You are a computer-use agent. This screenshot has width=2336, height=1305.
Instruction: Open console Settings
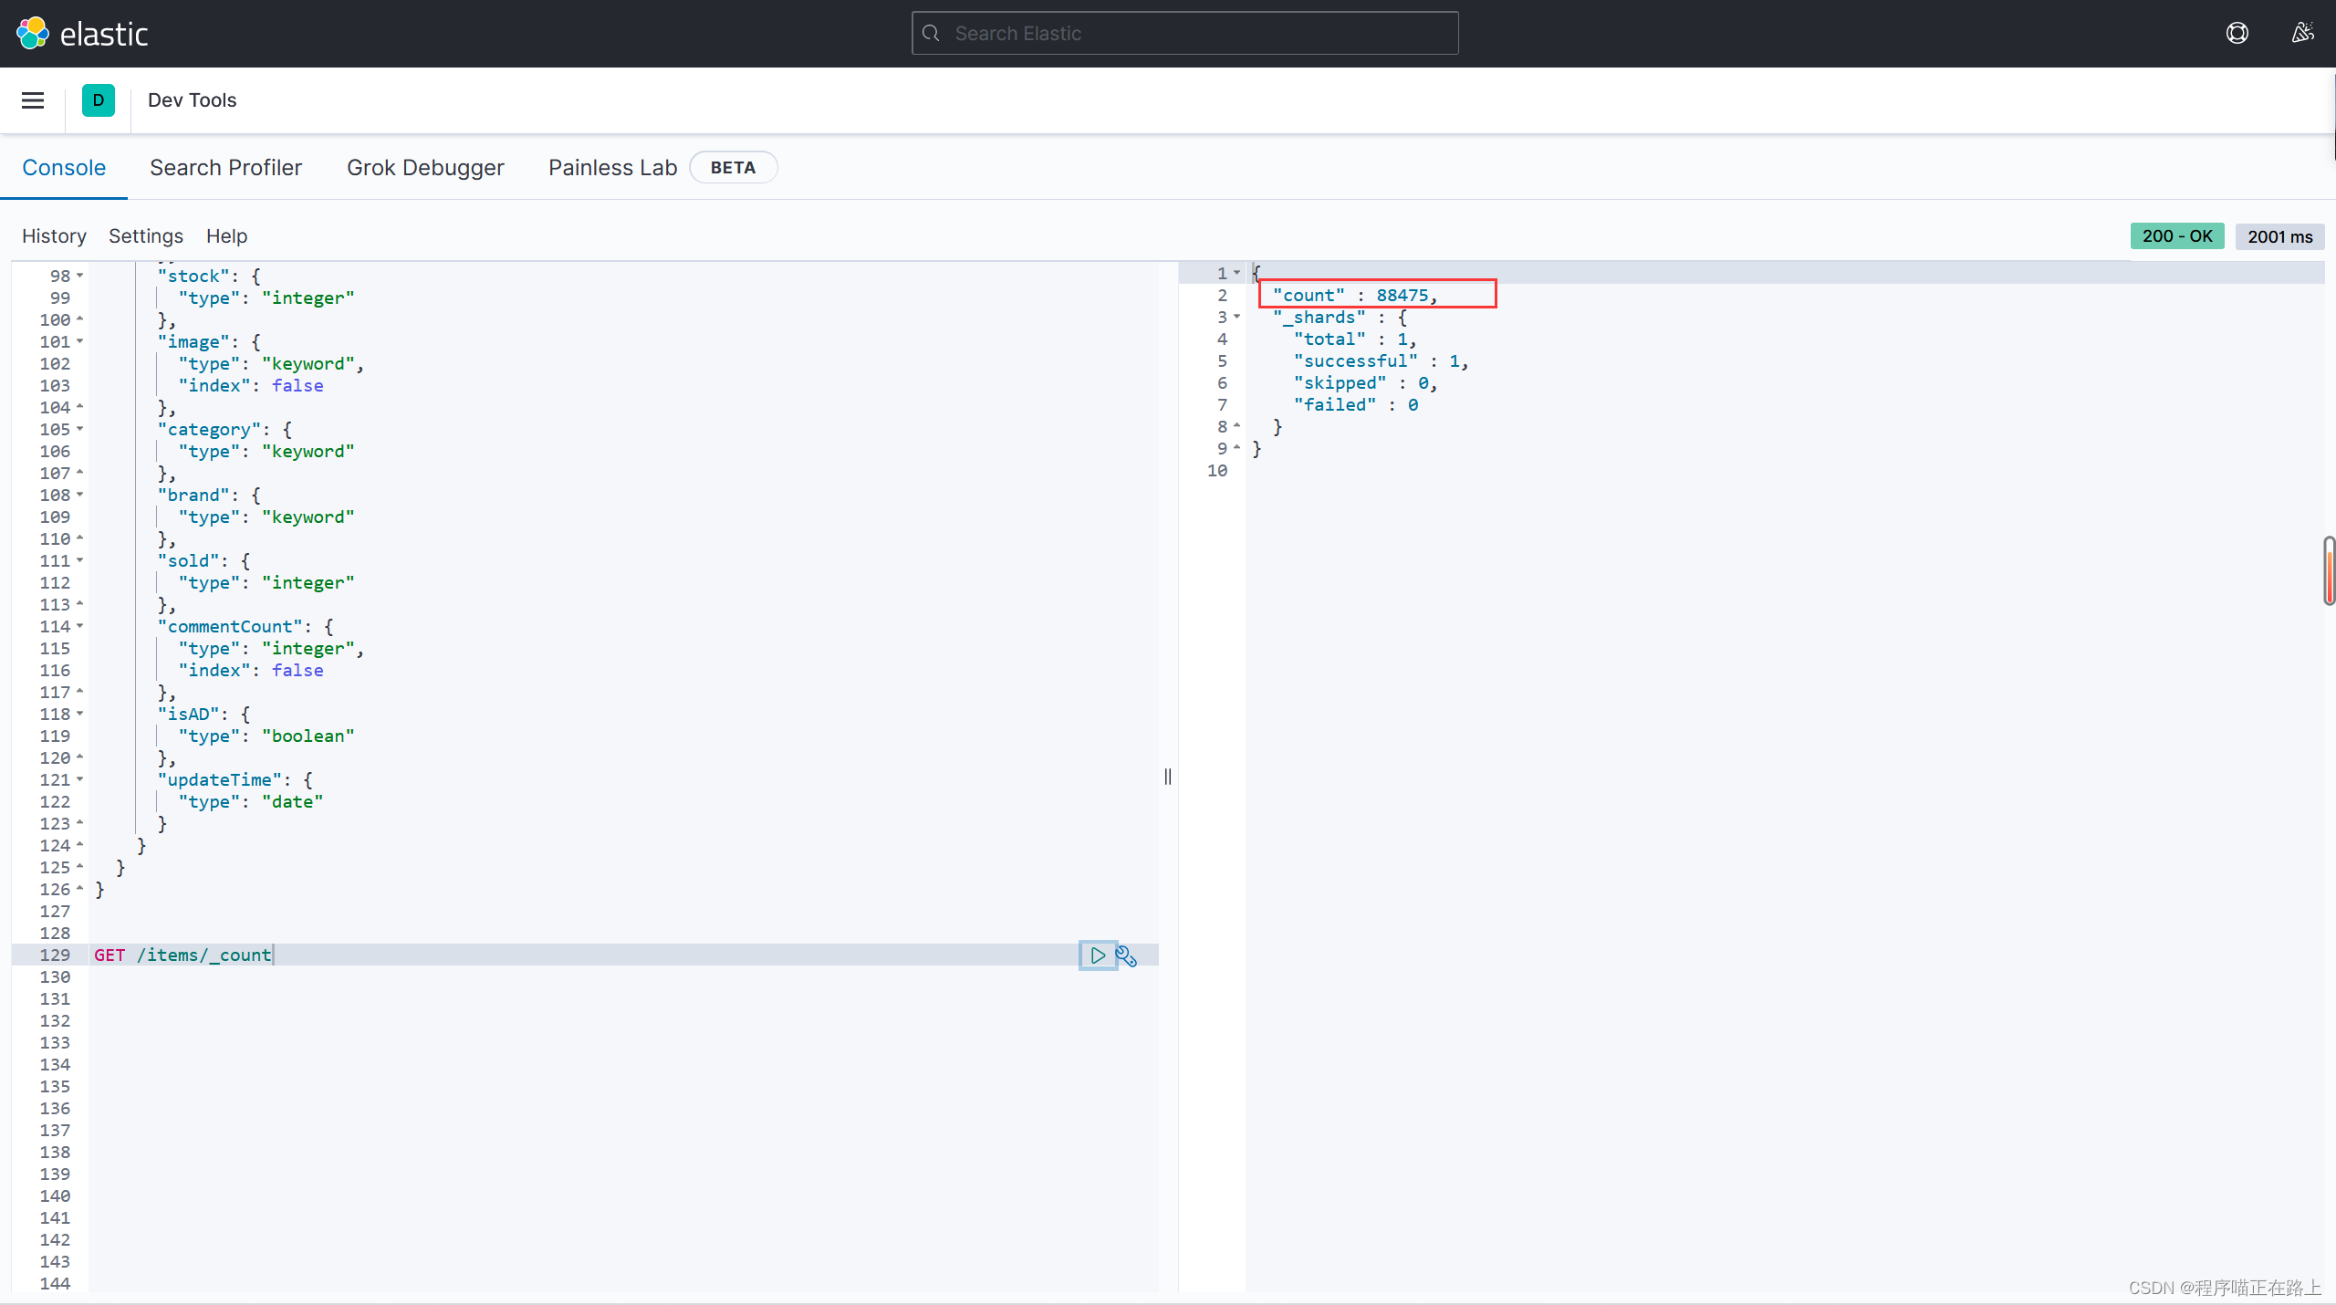click(x=146, y=236)
